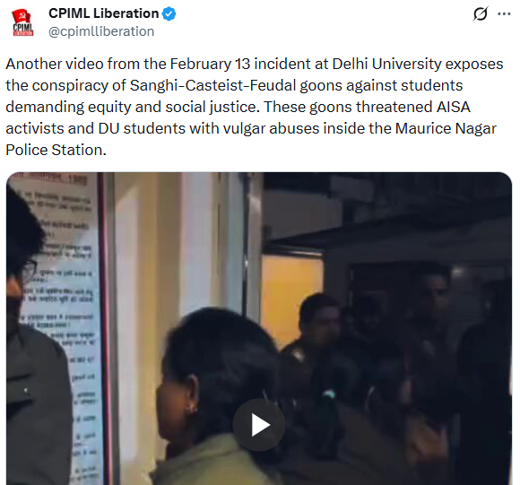This screenshot has height=485, width=520.
Task: Open the CPIML Liberation display name
Action: click(x=103, y=13)
